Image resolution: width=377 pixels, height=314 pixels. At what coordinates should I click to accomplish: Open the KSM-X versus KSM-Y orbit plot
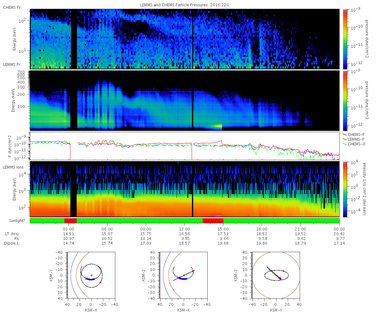coord(91,275)
